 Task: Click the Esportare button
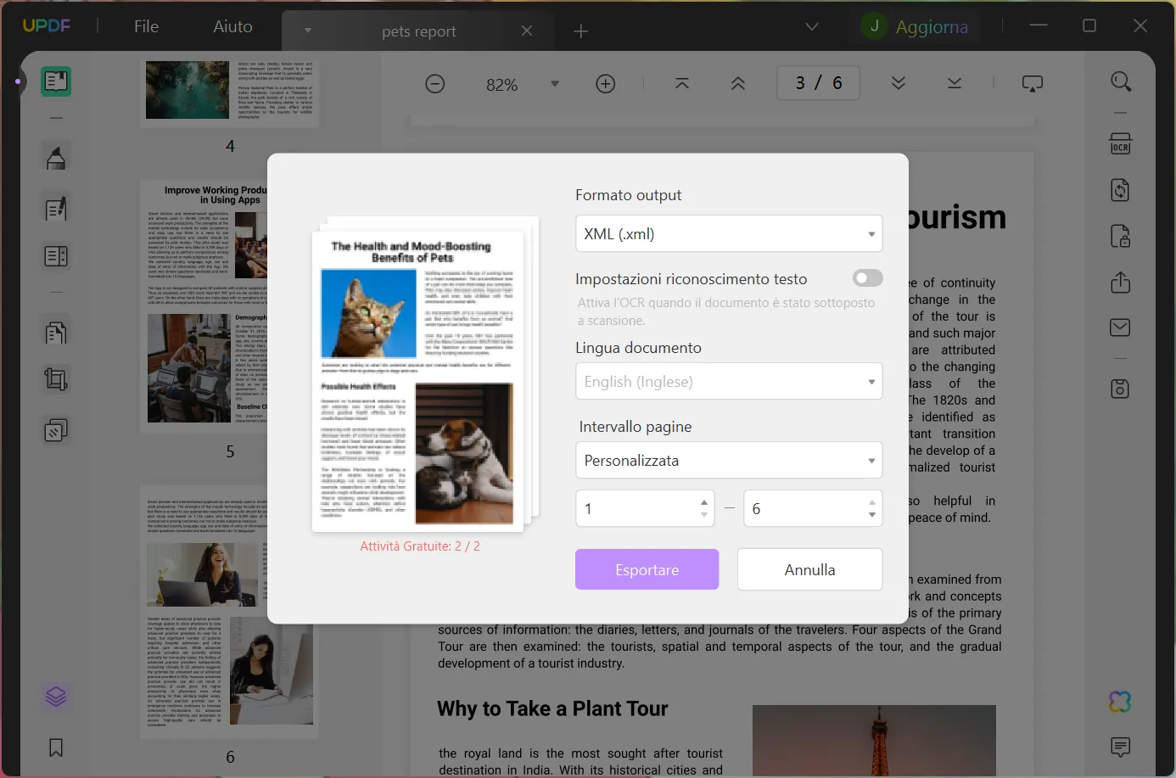tap(647, 570)
